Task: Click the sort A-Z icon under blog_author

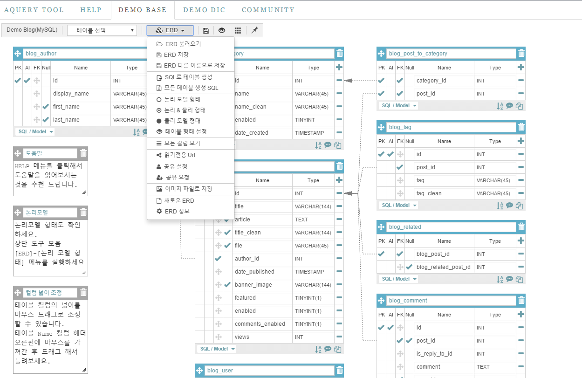Action: [137, 132]
